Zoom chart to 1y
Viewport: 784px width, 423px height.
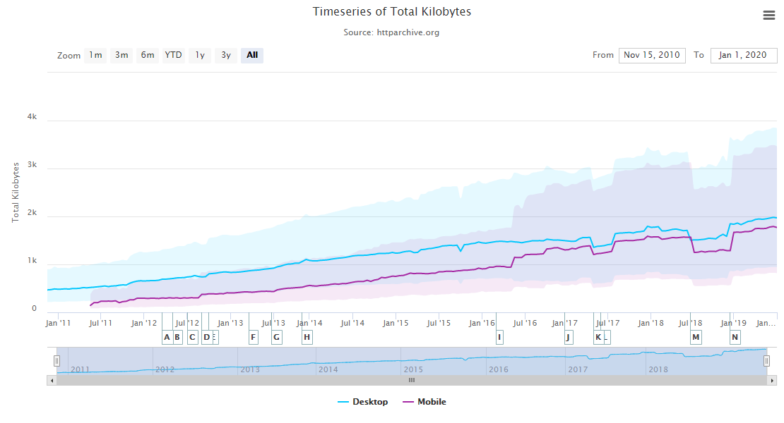click(x=200, y=55)
